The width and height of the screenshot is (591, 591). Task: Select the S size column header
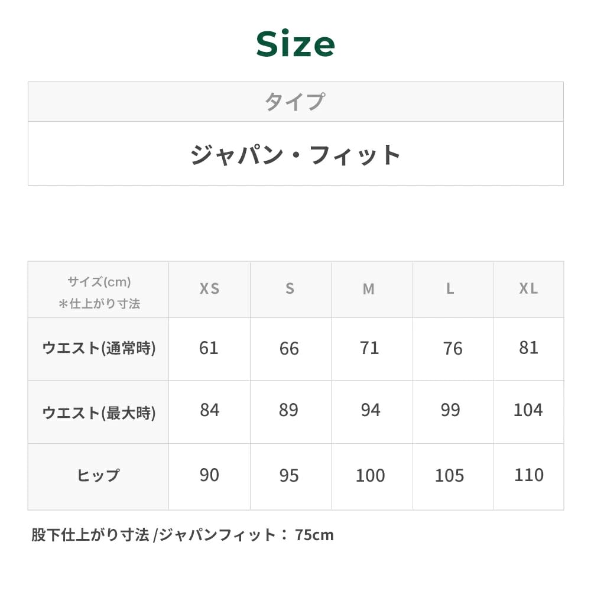click(290, 289)
